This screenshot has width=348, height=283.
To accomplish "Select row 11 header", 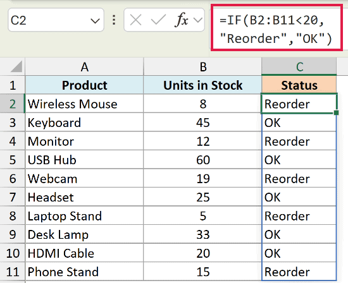I will (13, 272).
